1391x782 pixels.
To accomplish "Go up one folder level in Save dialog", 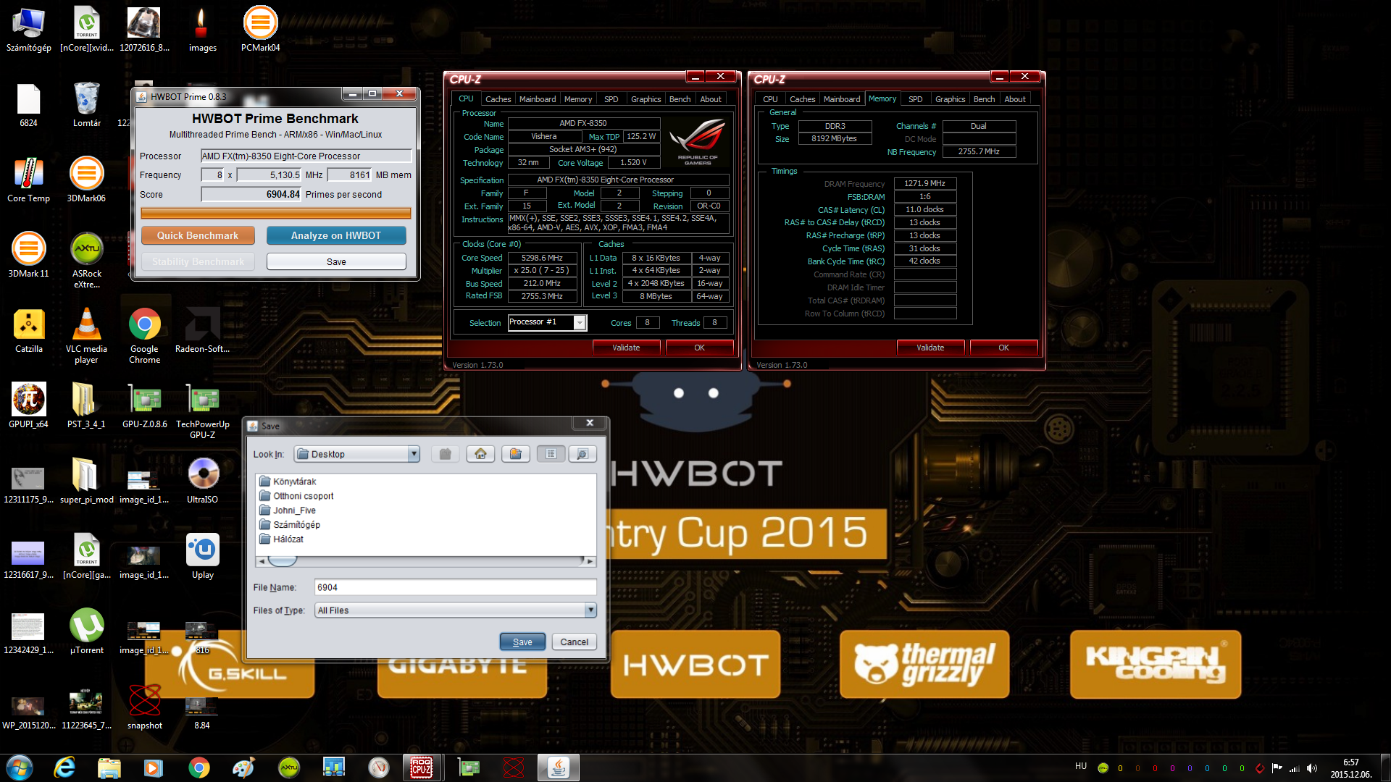I will pos(446,454).
